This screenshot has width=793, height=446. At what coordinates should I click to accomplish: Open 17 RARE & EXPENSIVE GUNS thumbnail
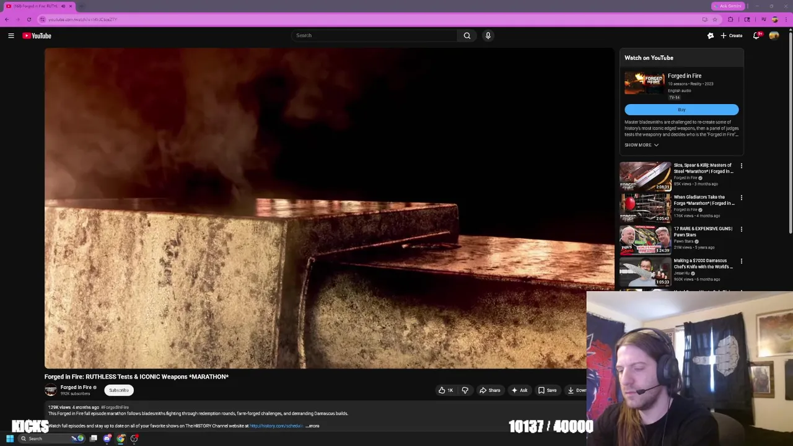coord(645,239)
